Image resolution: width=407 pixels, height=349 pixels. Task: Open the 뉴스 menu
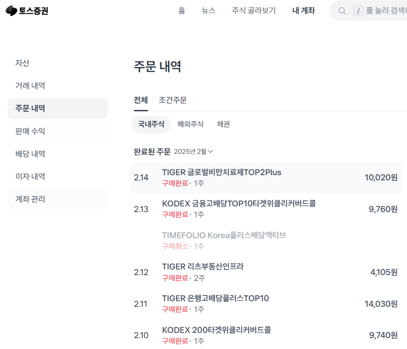(208, 10)
